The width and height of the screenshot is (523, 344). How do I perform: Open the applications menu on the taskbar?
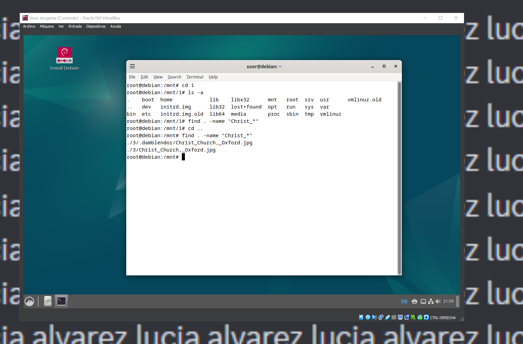tap(30, 301)
